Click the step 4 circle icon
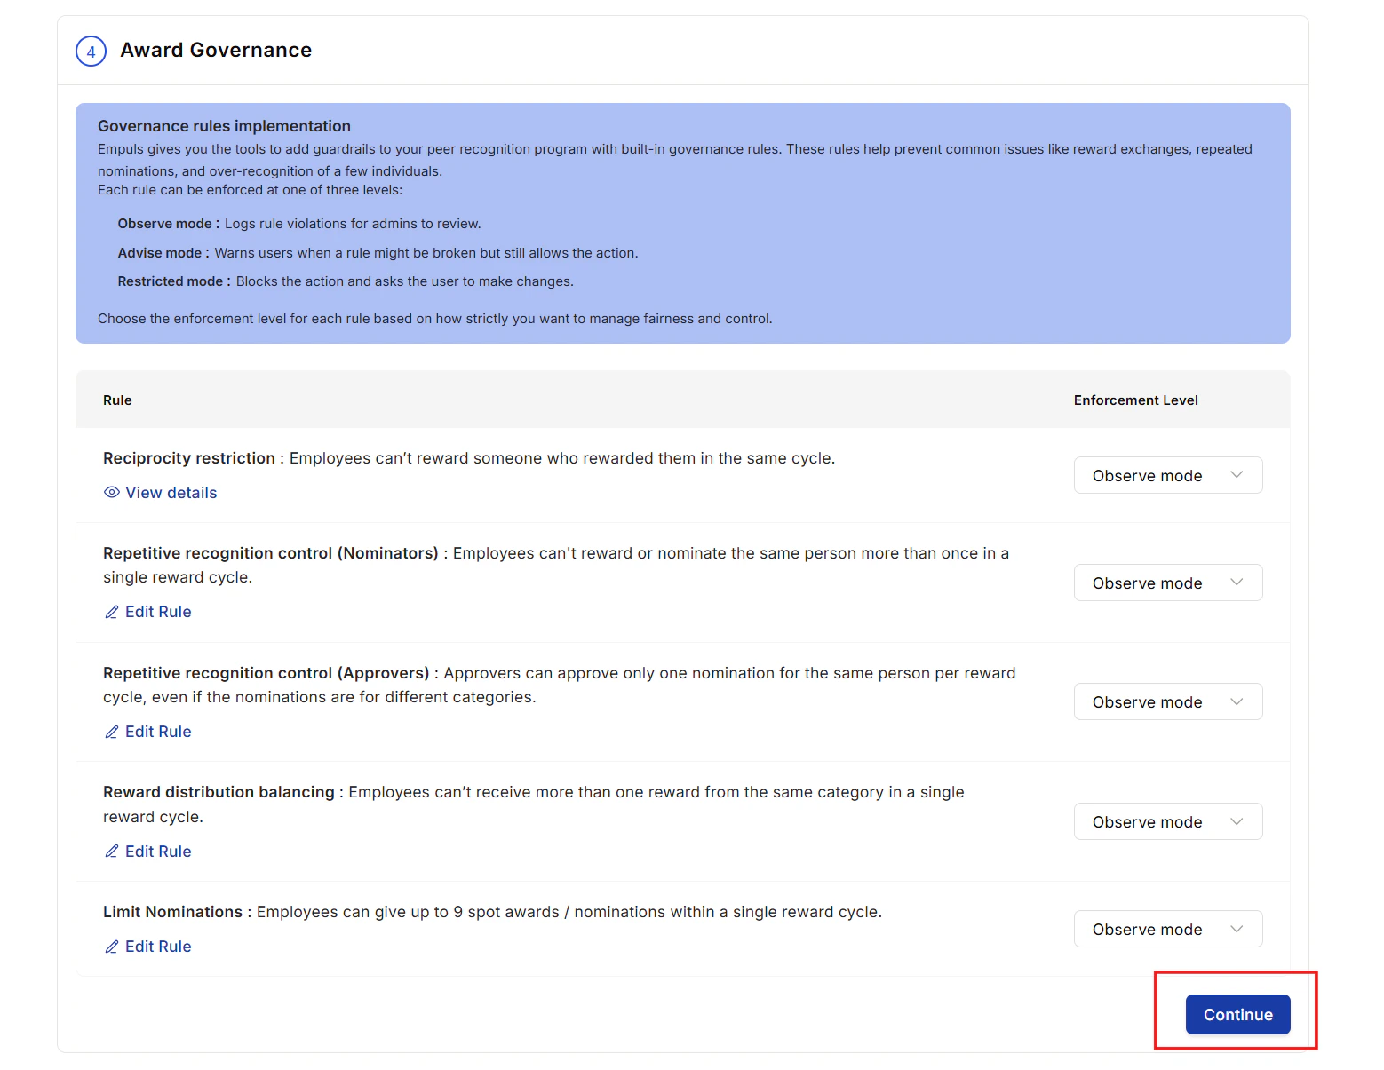 click(91, 52)
